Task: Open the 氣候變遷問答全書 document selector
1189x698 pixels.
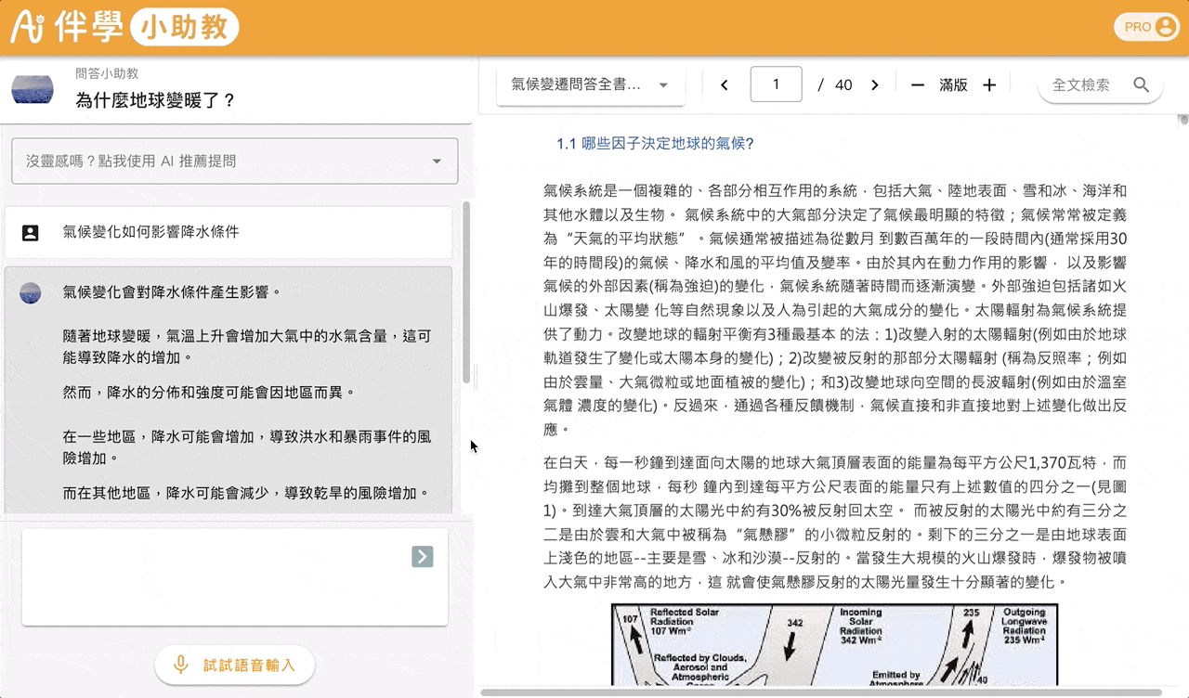Action: click(590, 85)
